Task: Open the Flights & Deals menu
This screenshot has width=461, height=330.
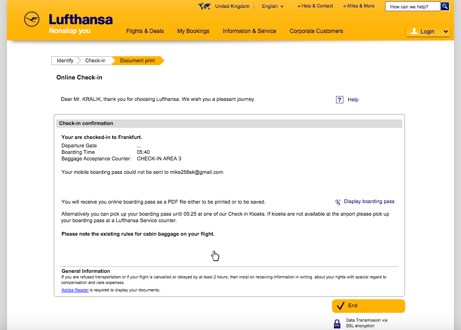Action: (145, 31)
